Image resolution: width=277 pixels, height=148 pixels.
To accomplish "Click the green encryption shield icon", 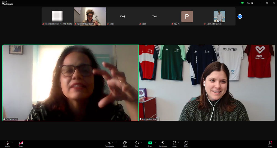I will [x=242, y=3].
